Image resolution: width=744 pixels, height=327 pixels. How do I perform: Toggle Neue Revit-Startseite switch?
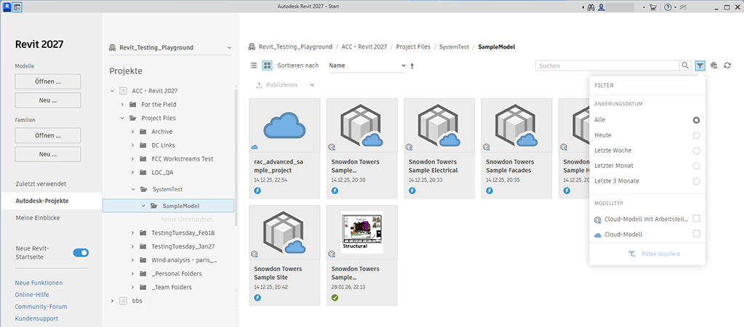pyautogui.click(x=81, y=253)
